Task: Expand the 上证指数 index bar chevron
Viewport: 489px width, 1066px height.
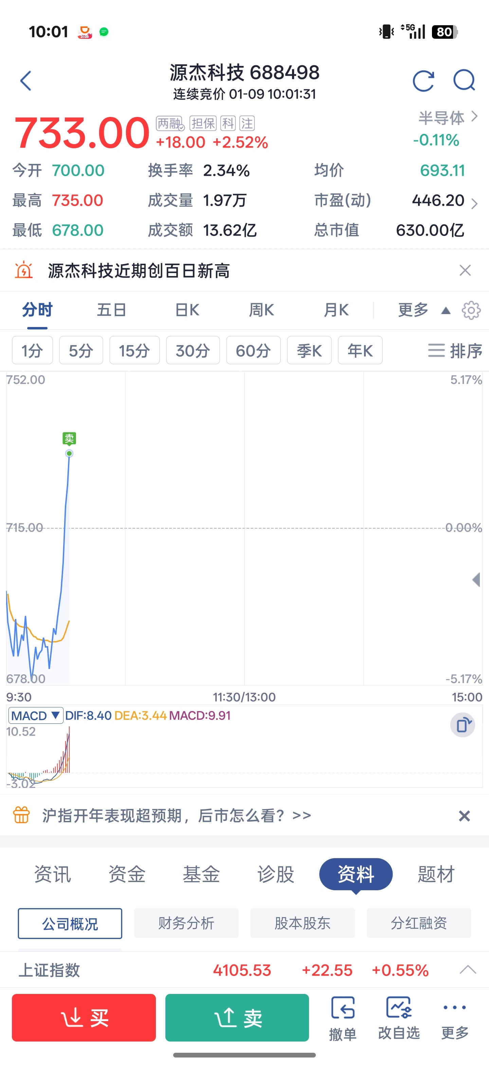Action: [468, 969]
